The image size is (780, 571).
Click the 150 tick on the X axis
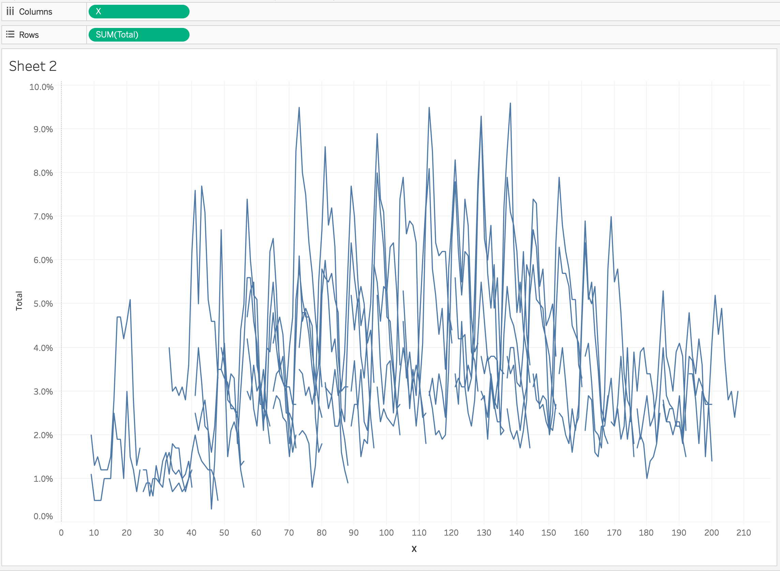[549, 533]
